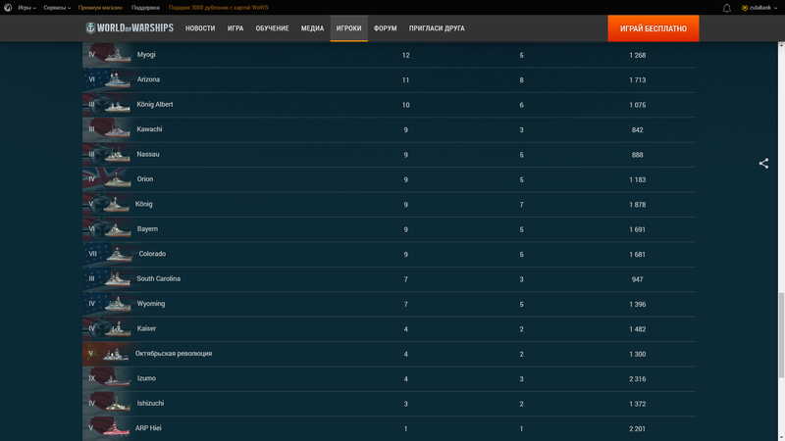
Task: Click the value 2 201 in ARP Hiei row
Action: pyautogui.click(x=637, y=428)
